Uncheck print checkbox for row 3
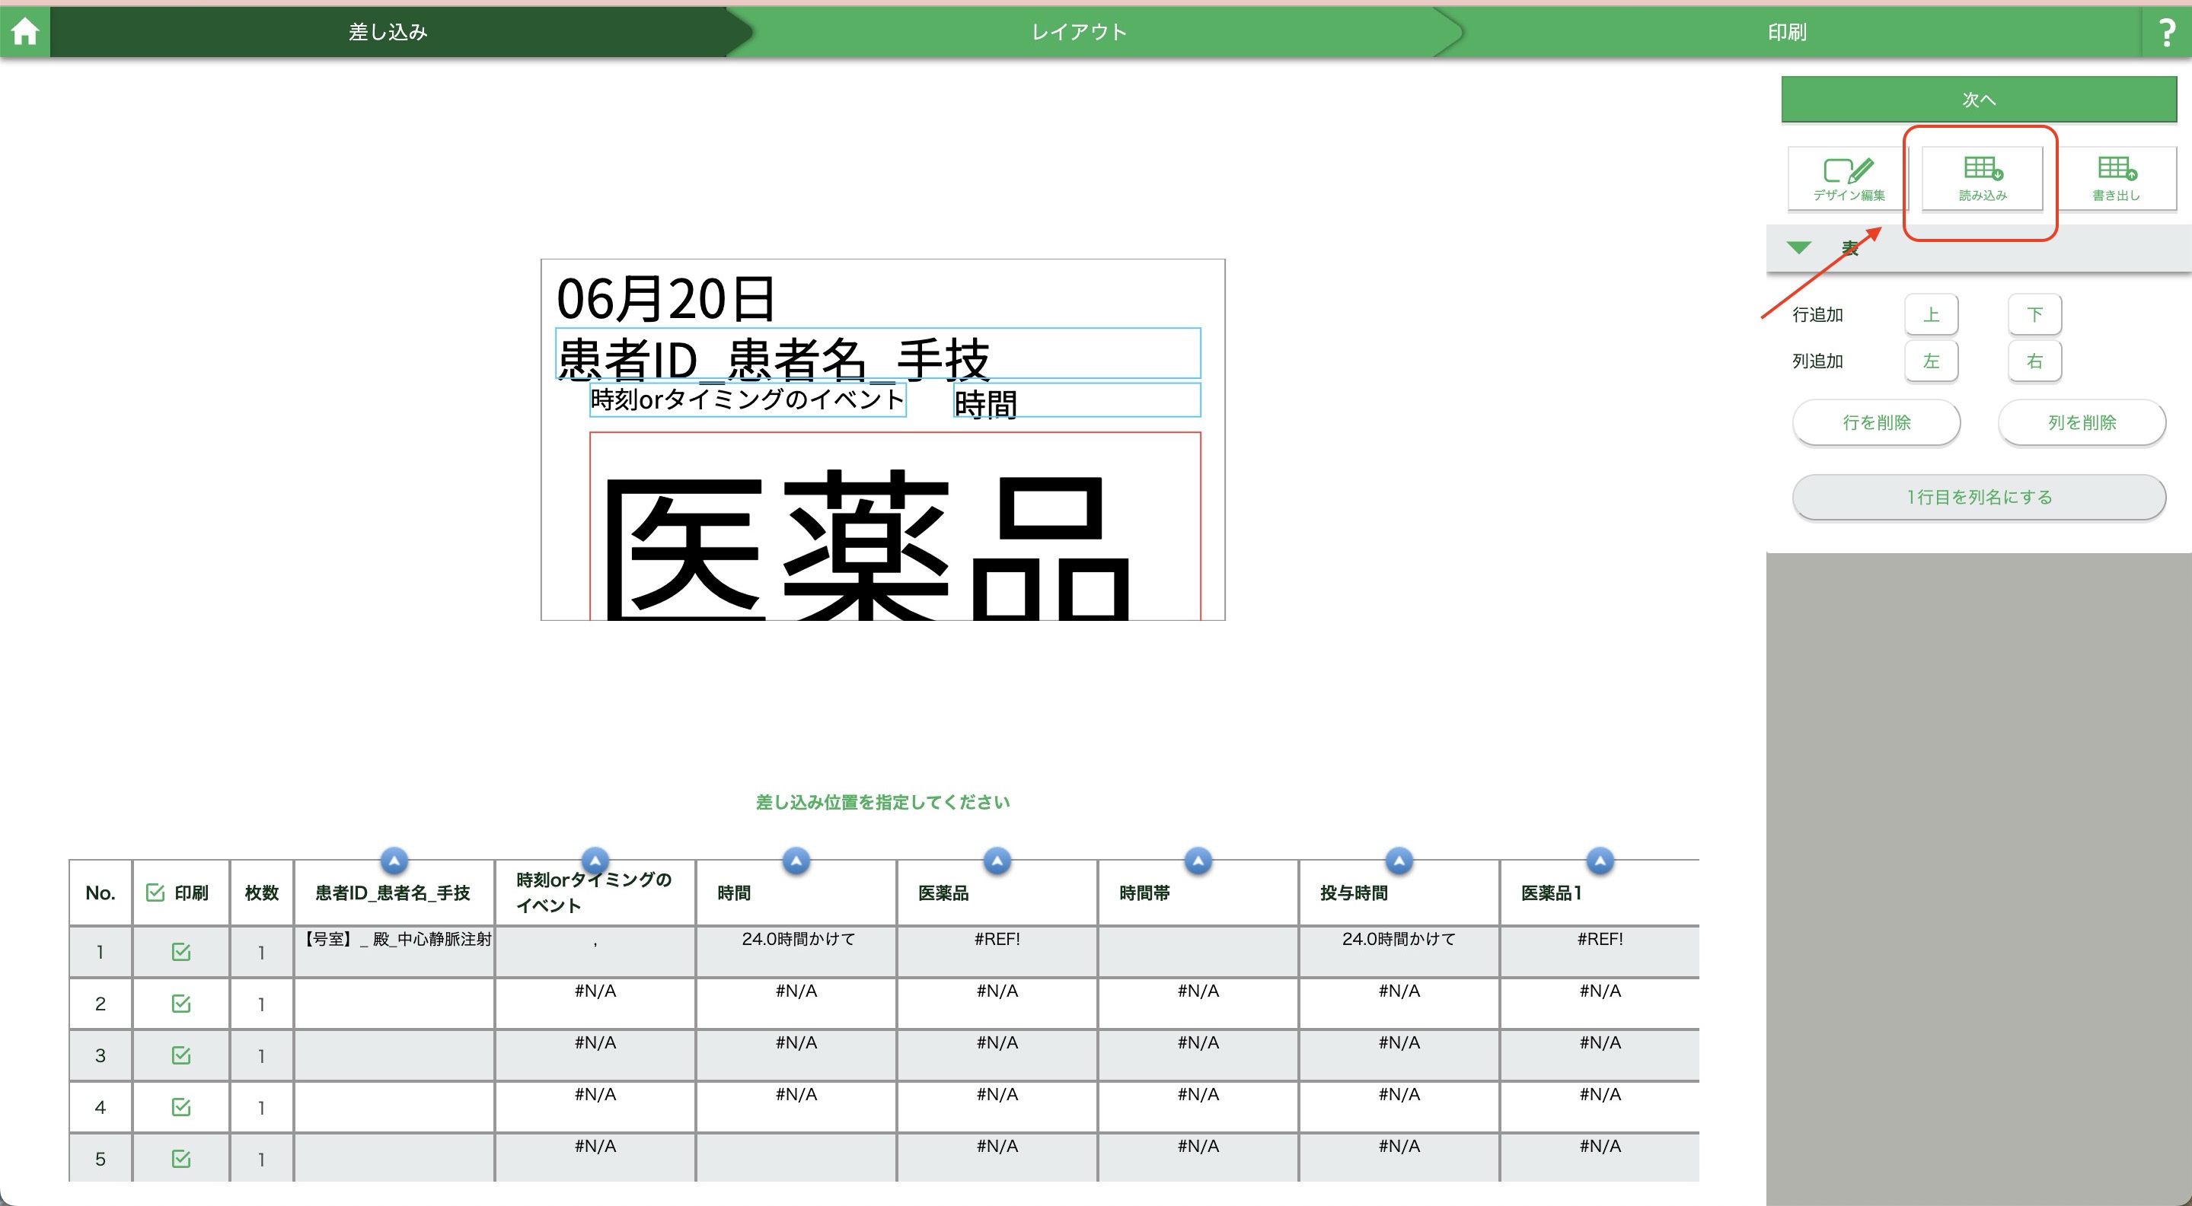The height and width of the screenshot is (1206, 2192). point(180,1055)
